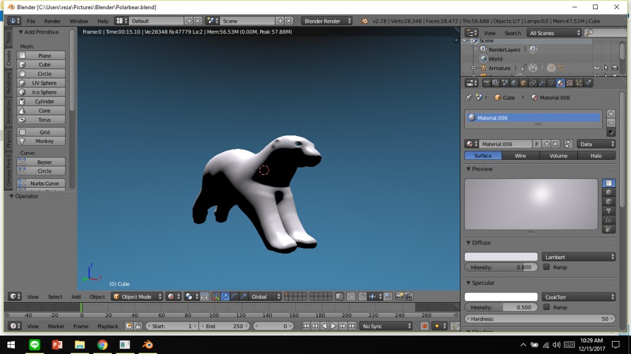Open the Texture properties tab icon
The width and height of the screenshot is (631, 354).
(x=569, y=82)
